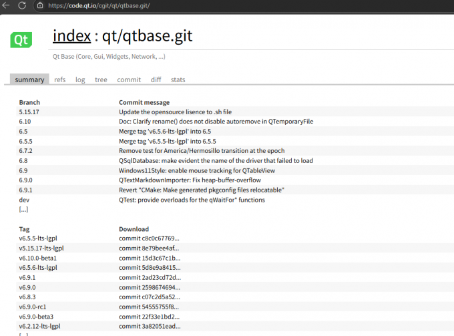Open the 5.15.17 branch

29,112
